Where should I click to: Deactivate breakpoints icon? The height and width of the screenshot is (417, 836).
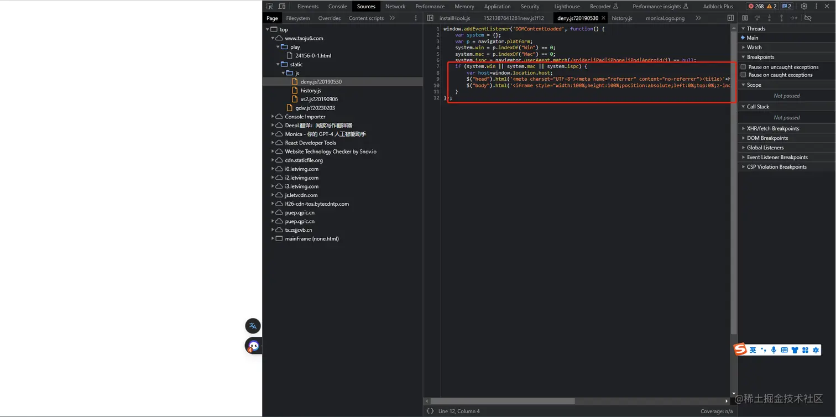pos(808,18)
